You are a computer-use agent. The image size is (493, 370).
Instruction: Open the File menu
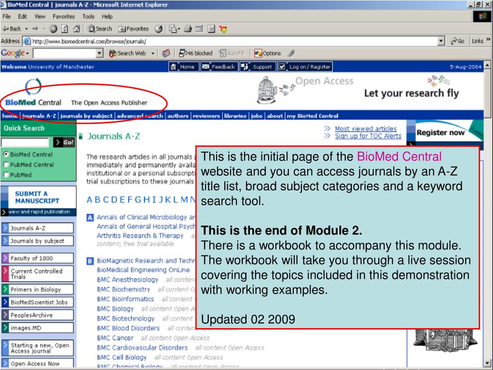[x=6, y=17]
